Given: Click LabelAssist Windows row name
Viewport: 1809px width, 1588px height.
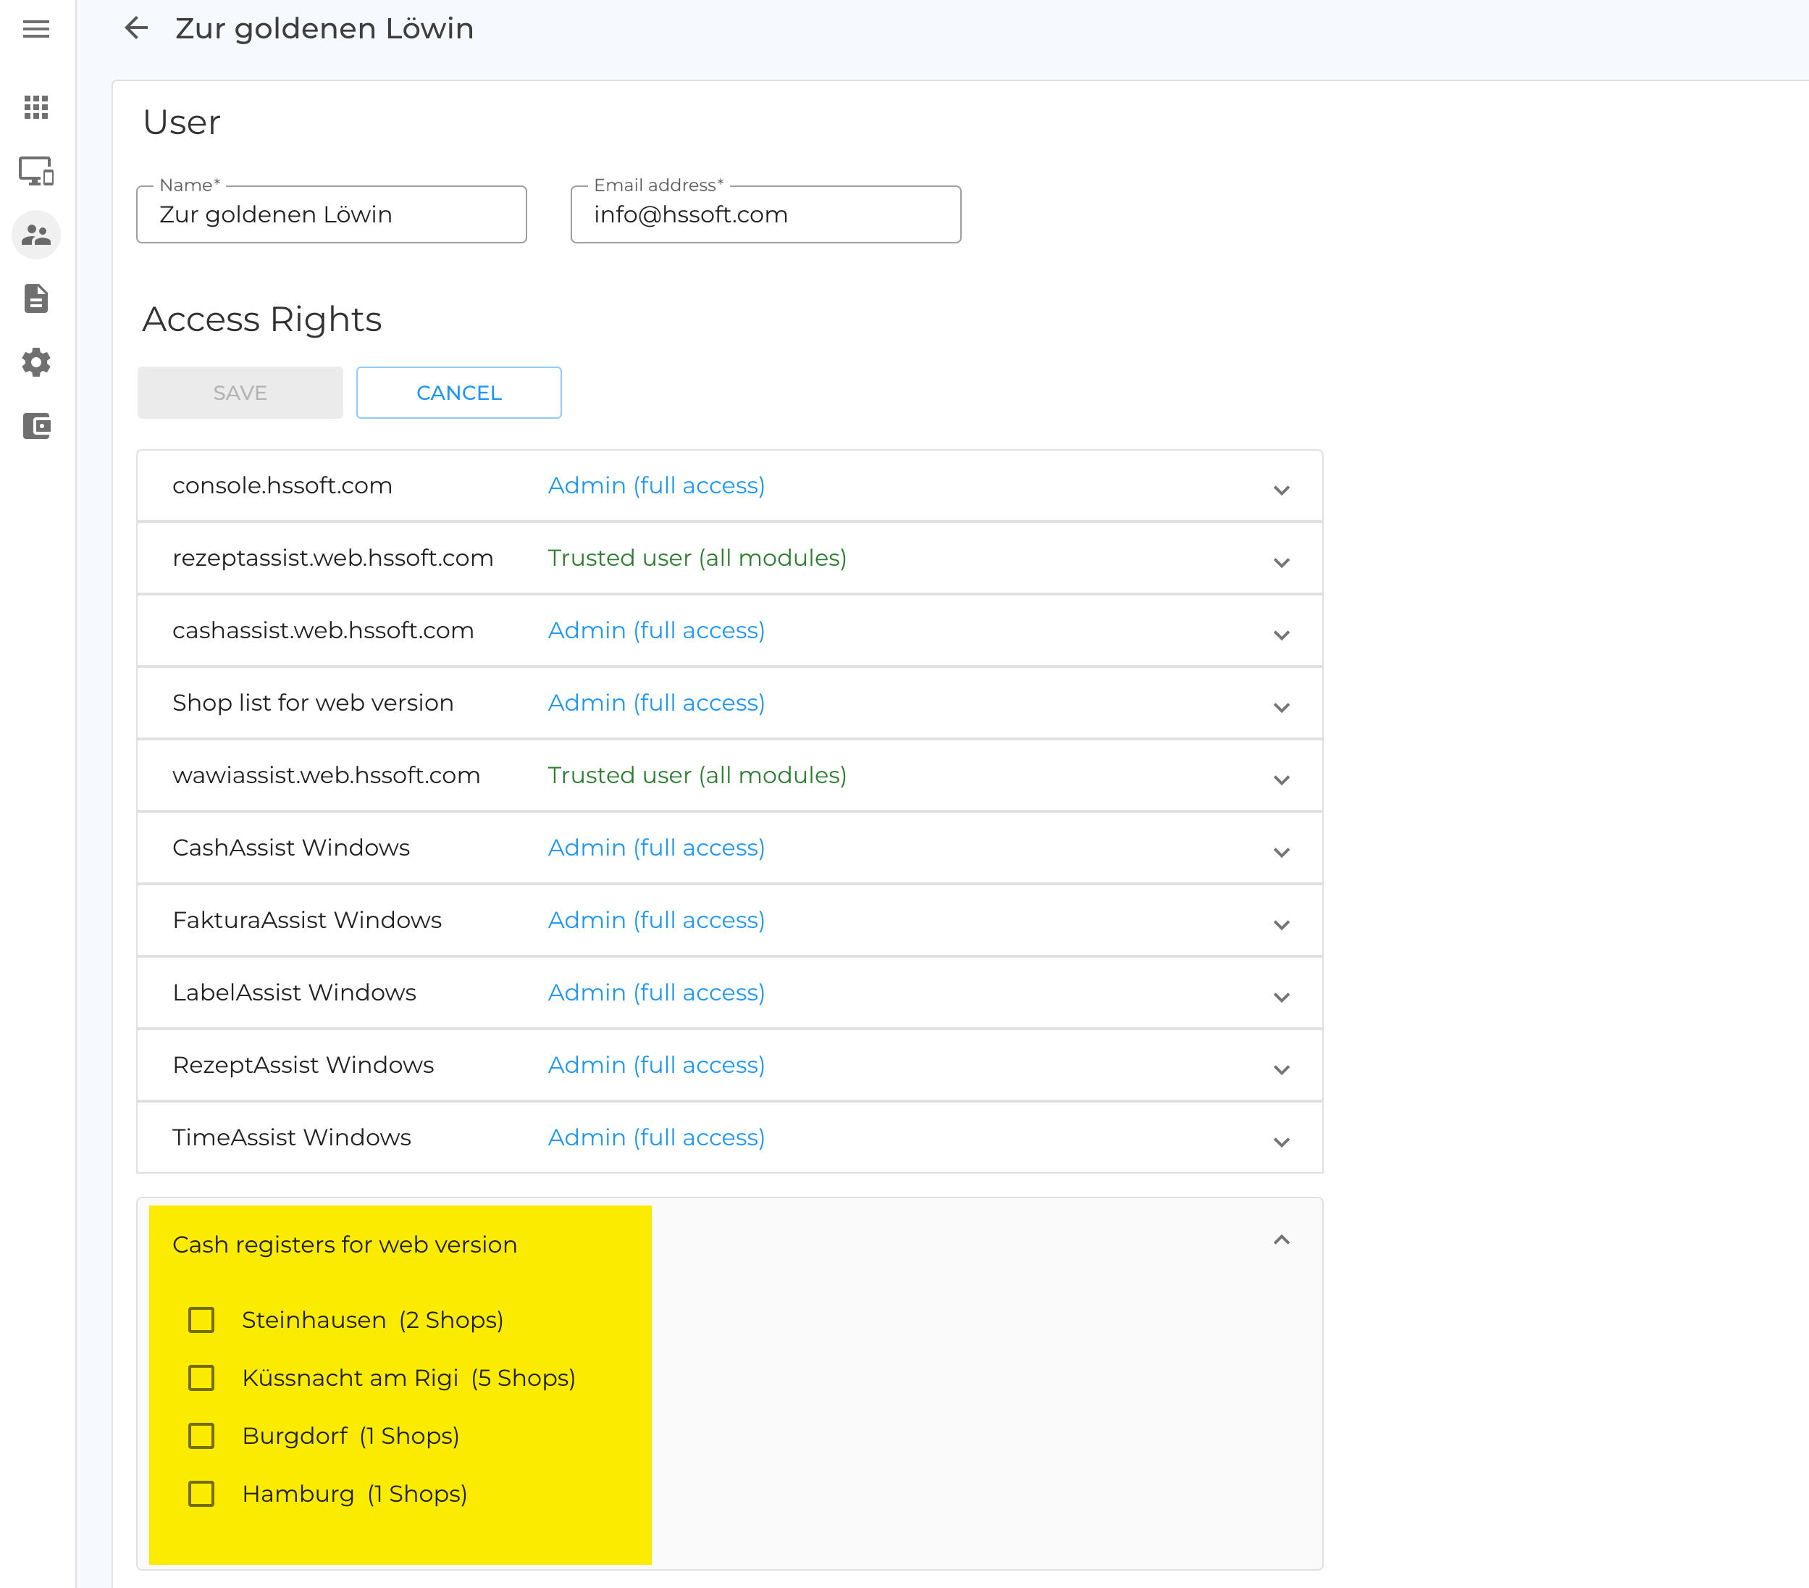Looking at the screenshot, I should (x=295, y=993).
